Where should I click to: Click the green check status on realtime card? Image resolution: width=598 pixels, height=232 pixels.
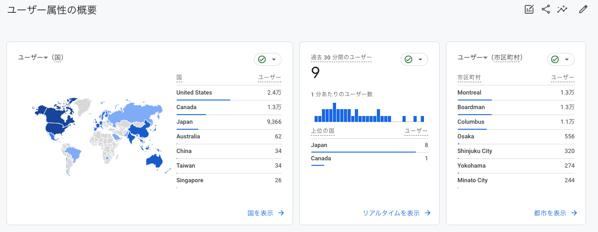(408, 59)
